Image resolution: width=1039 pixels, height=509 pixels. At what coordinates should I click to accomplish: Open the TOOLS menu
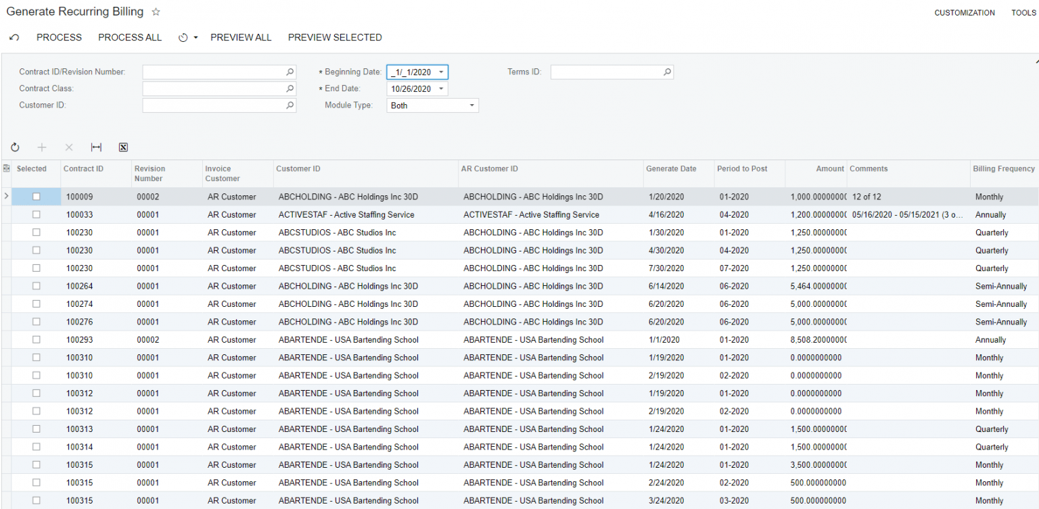click(x=1023, y=12)
